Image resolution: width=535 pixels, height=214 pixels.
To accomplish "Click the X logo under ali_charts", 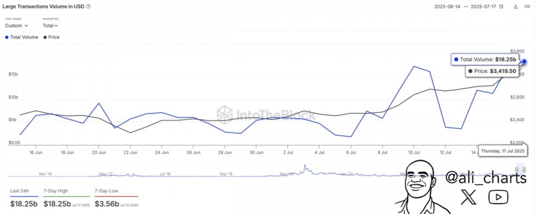I will pyautogui.click(x=468, y=197).
